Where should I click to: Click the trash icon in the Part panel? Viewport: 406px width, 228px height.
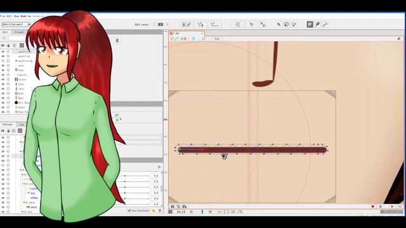[x=117, y=41]
